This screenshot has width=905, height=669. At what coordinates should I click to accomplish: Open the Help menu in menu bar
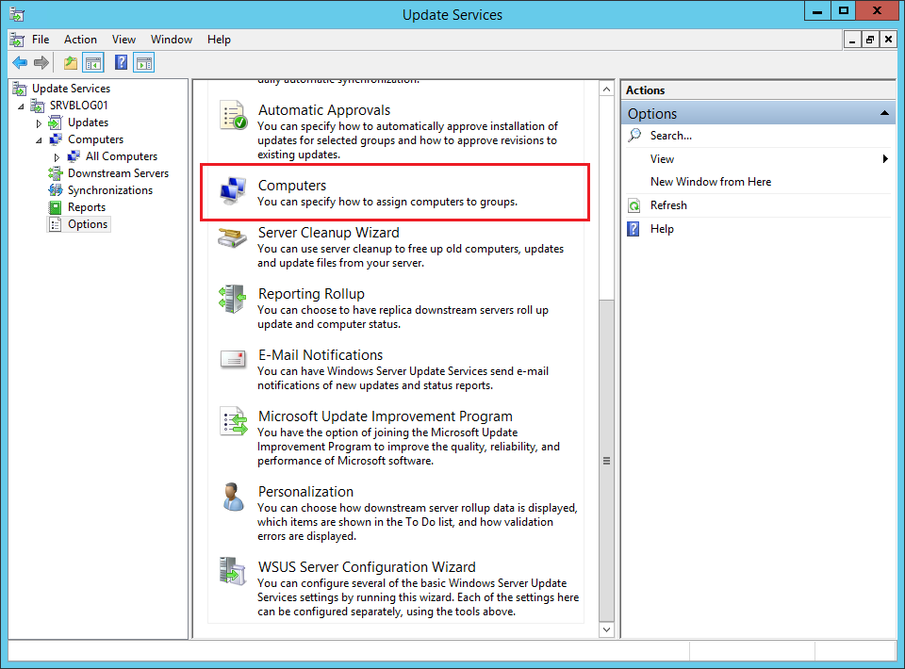point(219,40)
